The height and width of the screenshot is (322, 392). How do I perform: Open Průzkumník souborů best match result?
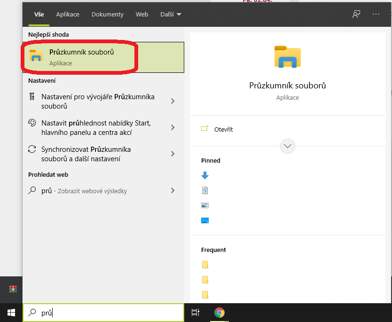[x=81, y=57]
